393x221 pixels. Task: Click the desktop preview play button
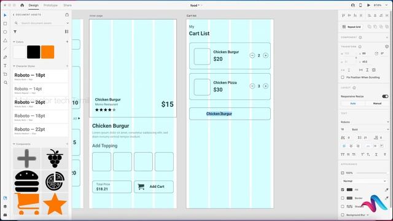point(368,5)
